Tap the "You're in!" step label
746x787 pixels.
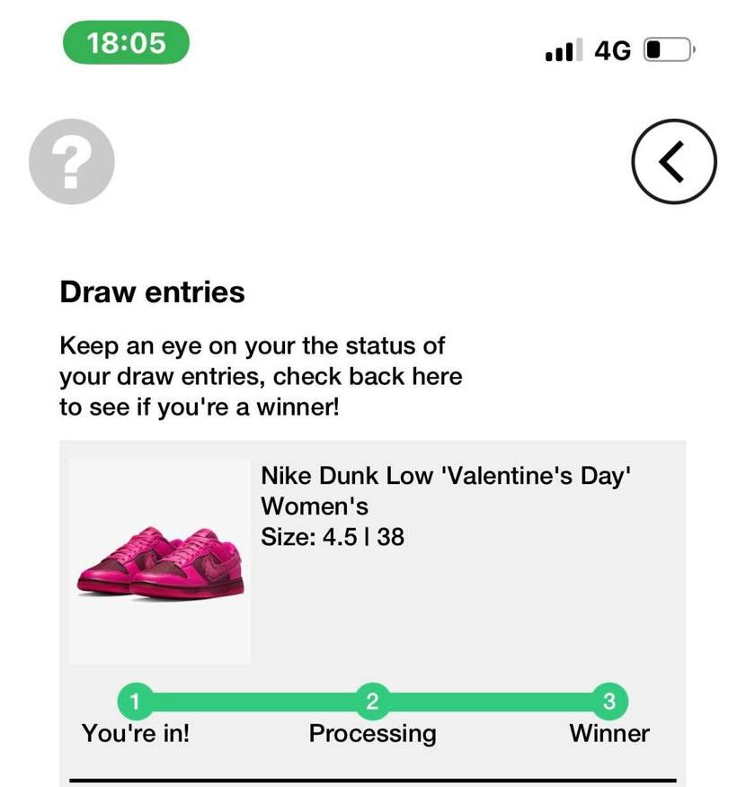click(136, 733)
